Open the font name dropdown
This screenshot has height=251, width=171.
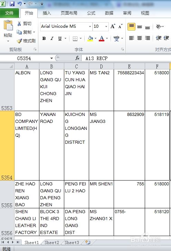click(x=90, y=26)
